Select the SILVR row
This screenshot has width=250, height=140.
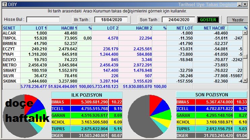point(122,76)
